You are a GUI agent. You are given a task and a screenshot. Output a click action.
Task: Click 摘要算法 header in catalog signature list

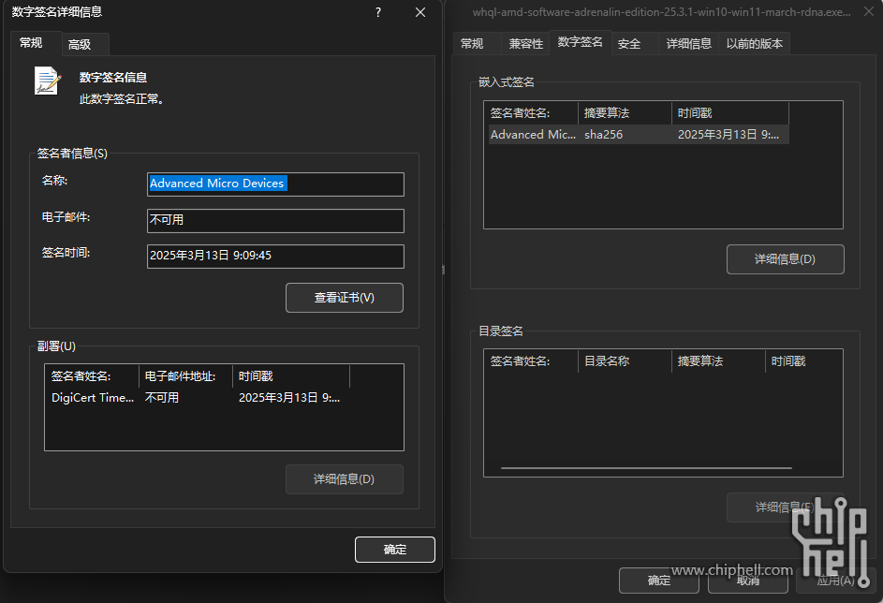point(718,361)
